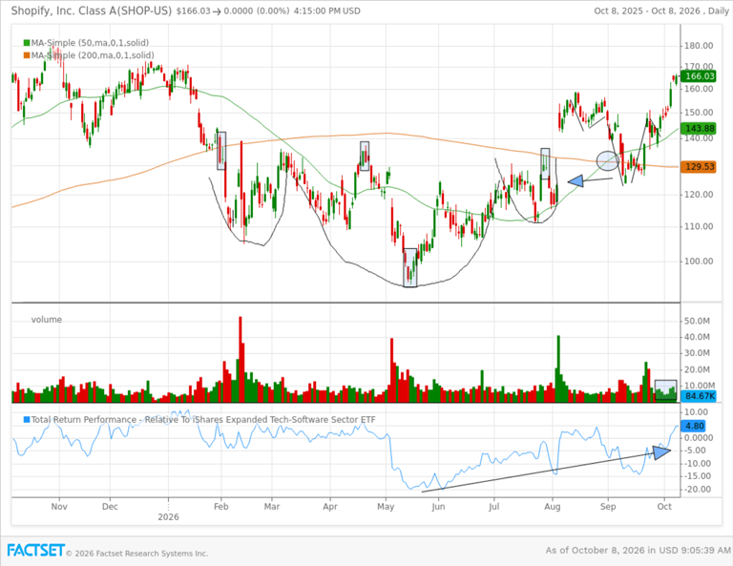Click the Mar month label on time axis
The image size is (733, 566).
272,507
